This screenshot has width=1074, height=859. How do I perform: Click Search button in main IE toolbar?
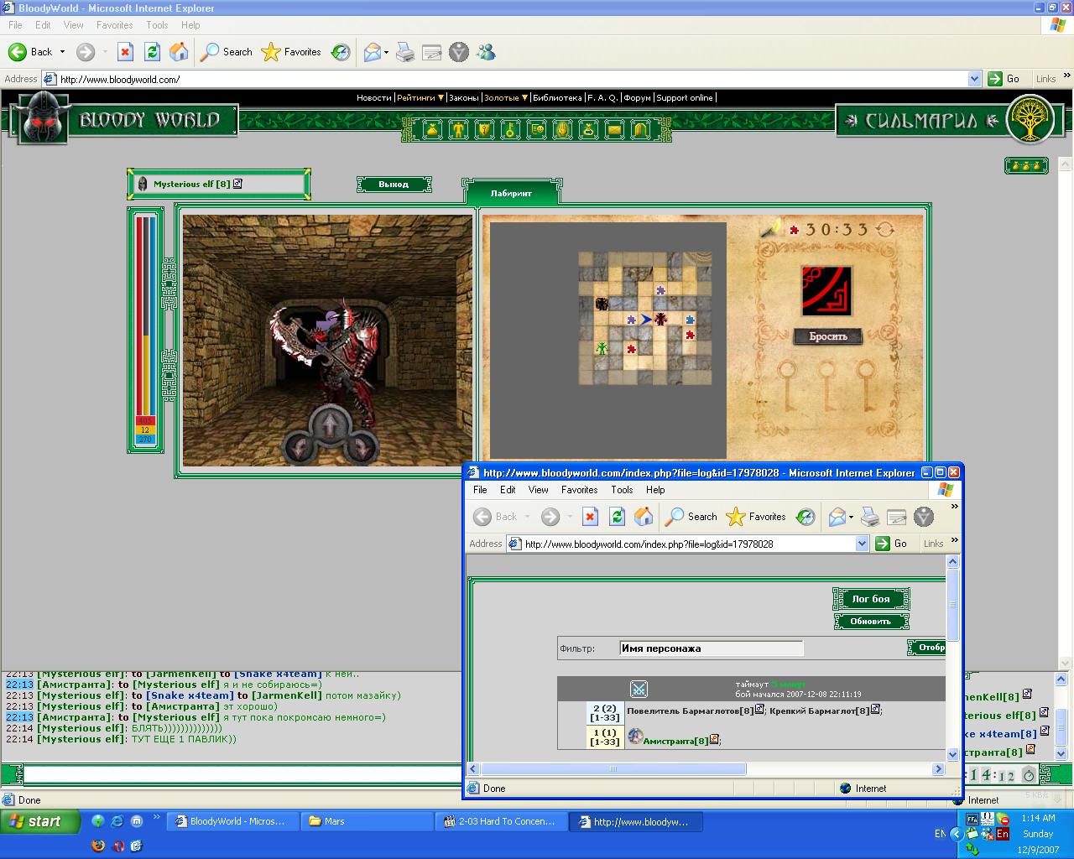(x=227, y=52)
